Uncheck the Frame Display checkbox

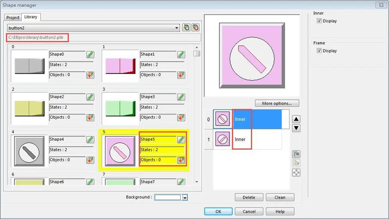click(319, 51)
